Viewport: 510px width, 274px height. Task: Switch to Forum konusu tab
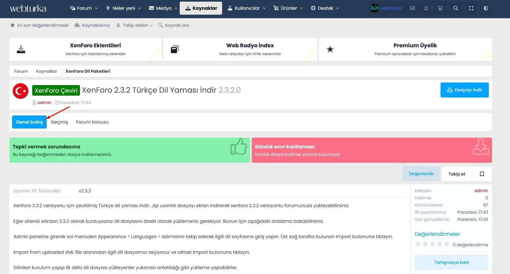[92, 122]
